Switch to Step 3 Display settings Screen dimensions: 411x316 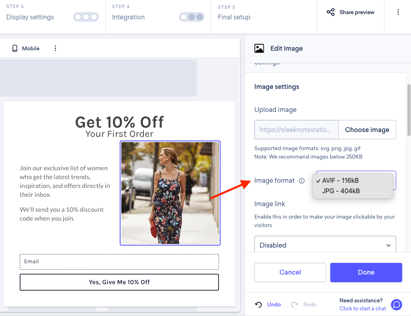[x=30, y=17]
